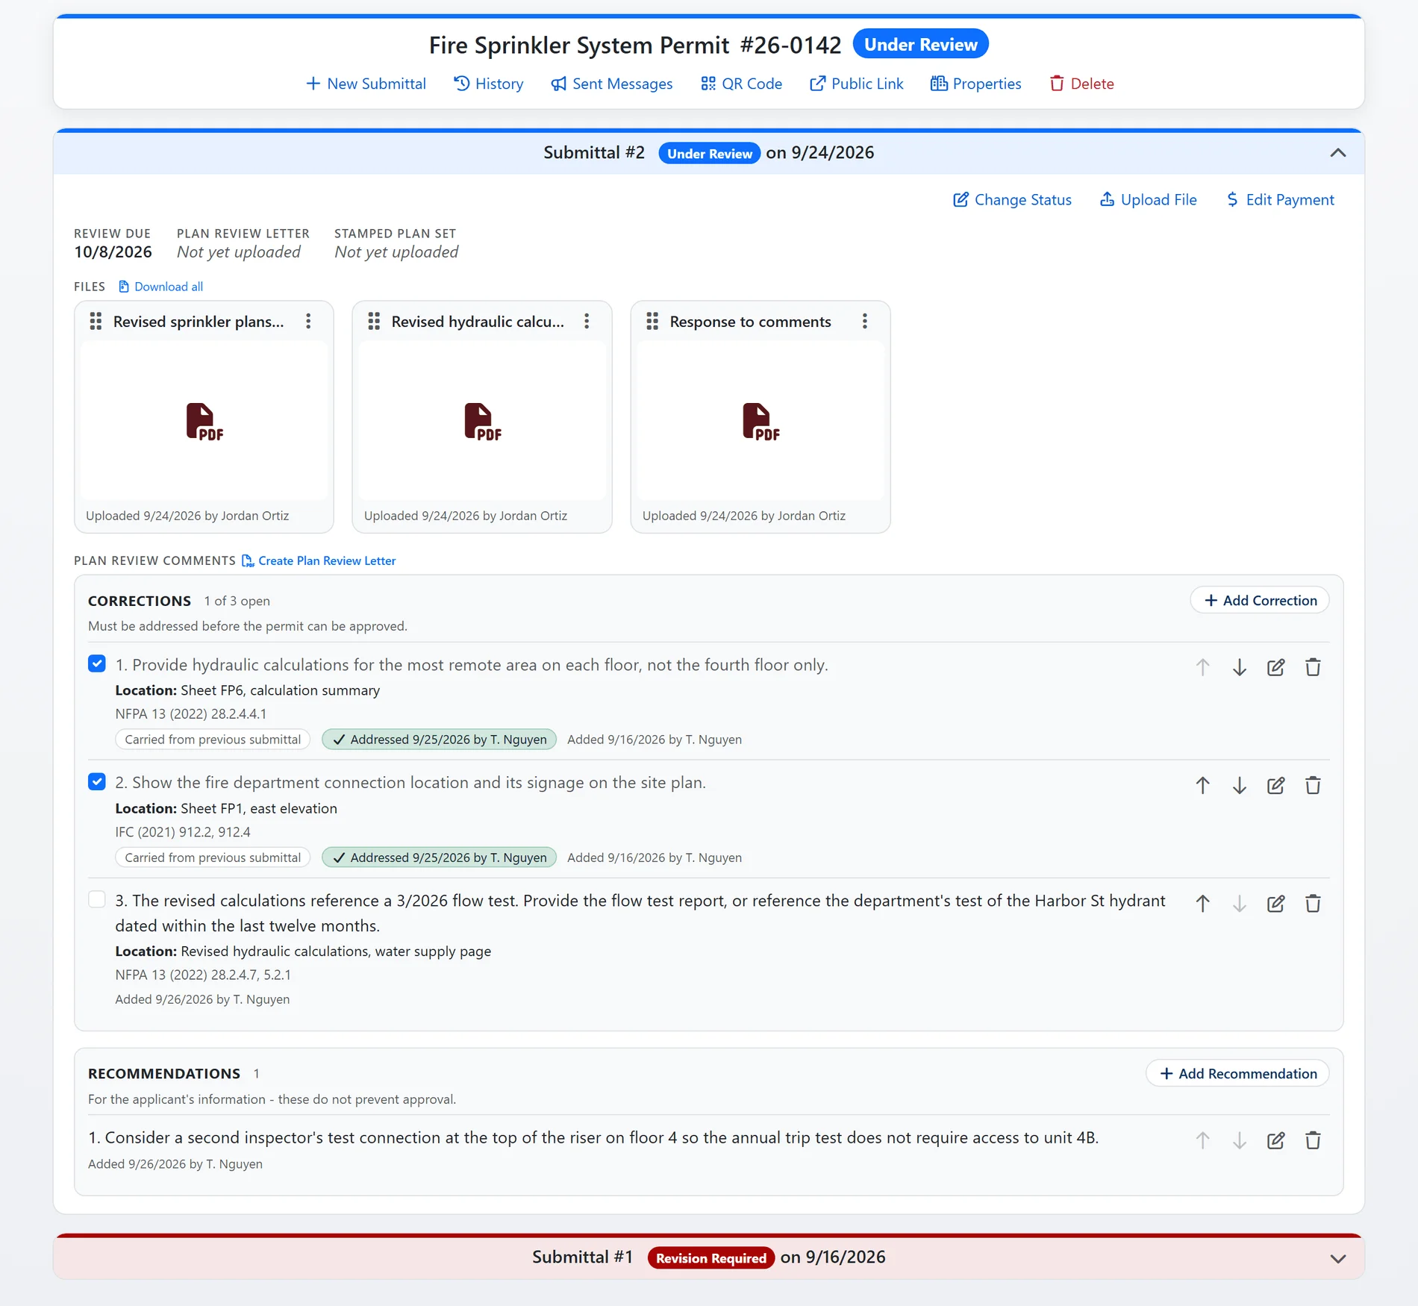Click Addressed badge on correction 1
This screenshot has height=1306, width=1418.
point(440,740)
